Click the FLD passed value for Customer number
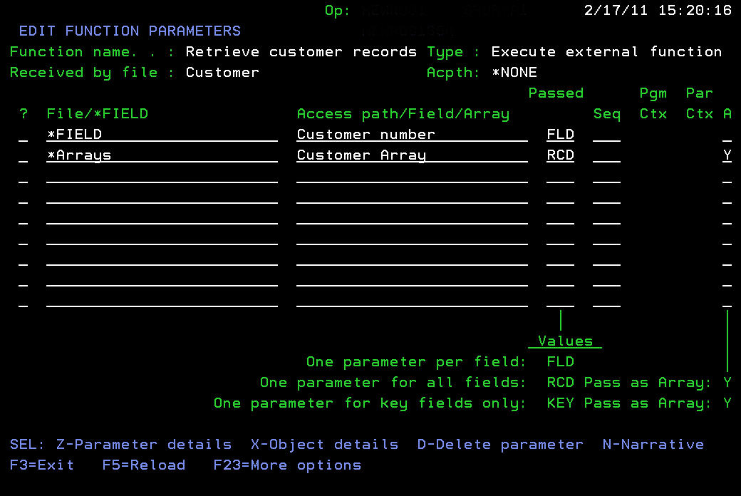The width and height of the screenshot is (741, 496). (560, 134)
